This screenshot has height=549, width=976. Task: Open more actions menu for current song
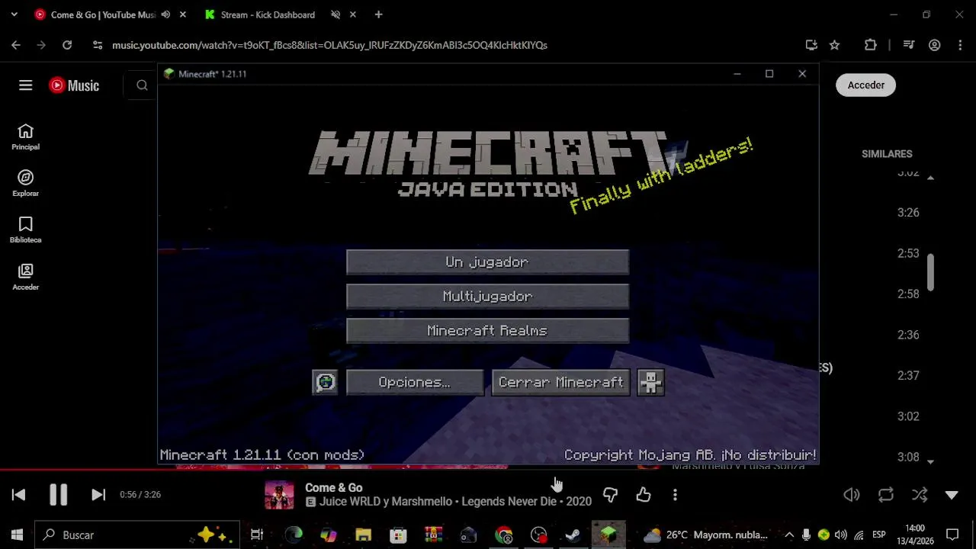point(675,495)
